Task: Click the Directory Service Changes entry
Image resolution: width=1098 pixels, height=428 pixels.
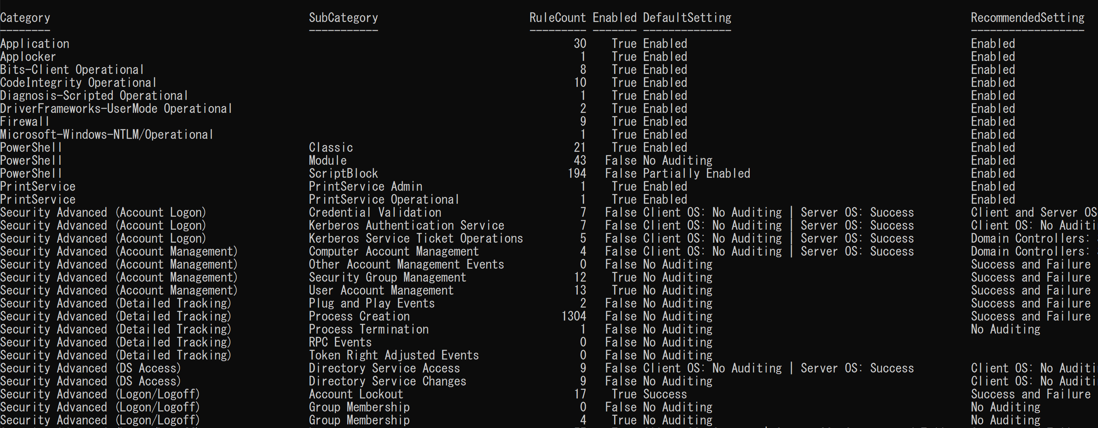Action: (387, 381)
